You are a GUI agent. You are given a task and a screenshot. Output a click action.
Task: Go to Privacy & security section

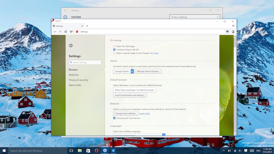[78, 80]
